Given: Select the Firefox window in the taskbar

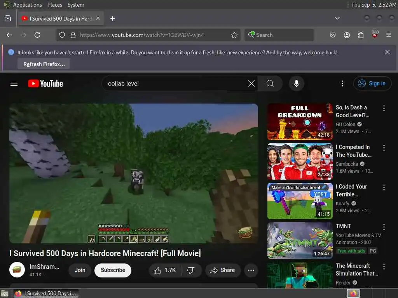Looking at the screenshot, I should (46, 293).
